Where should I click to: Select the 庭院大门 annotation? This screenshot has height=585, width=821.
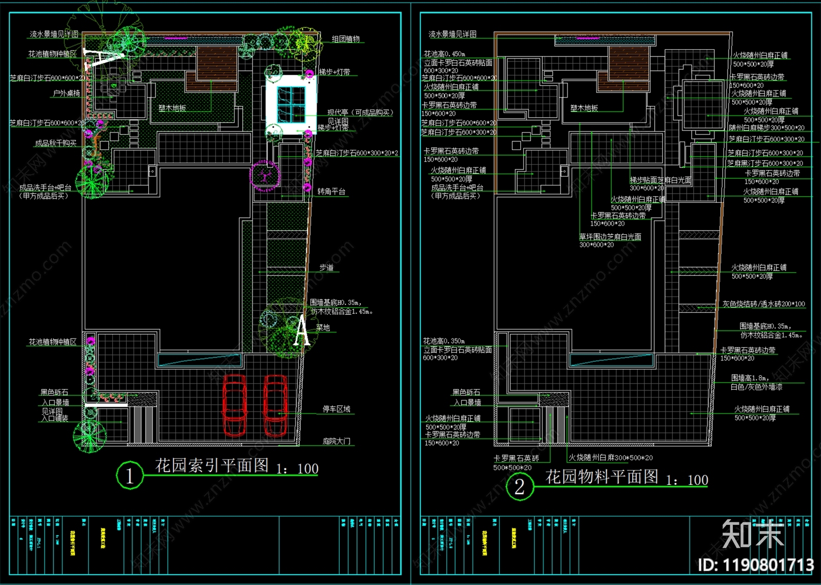point(336,441)
